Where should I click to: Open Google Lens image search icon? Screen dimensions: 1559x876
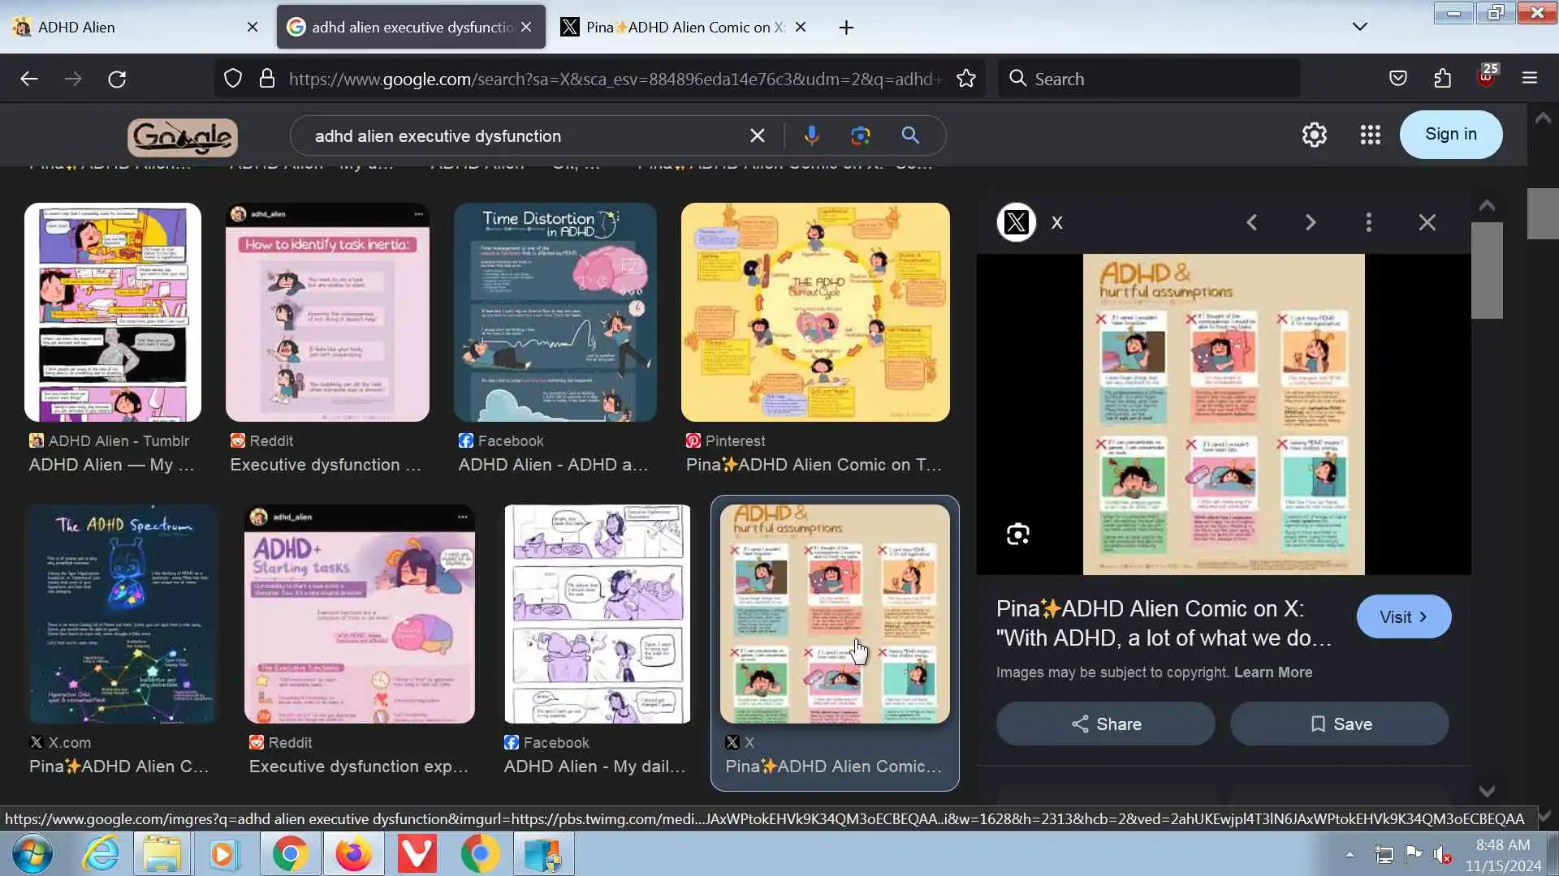pos(860,135)
